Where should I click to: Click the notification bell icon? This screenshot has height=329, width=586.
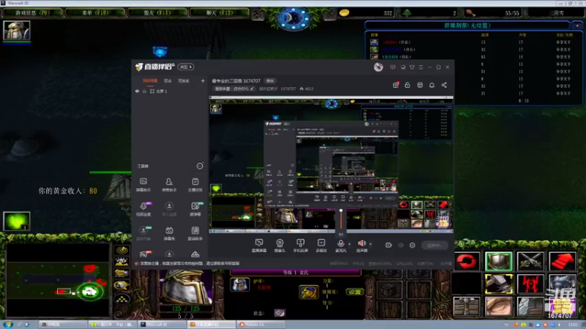(431, 85)
